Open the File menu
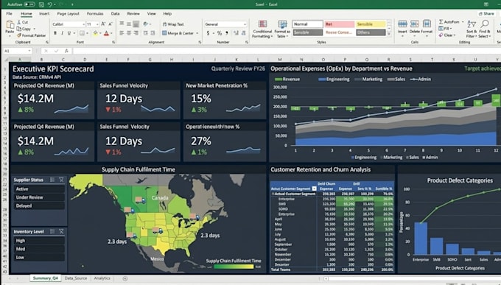 pyautogui.click(x=10, y=14)
